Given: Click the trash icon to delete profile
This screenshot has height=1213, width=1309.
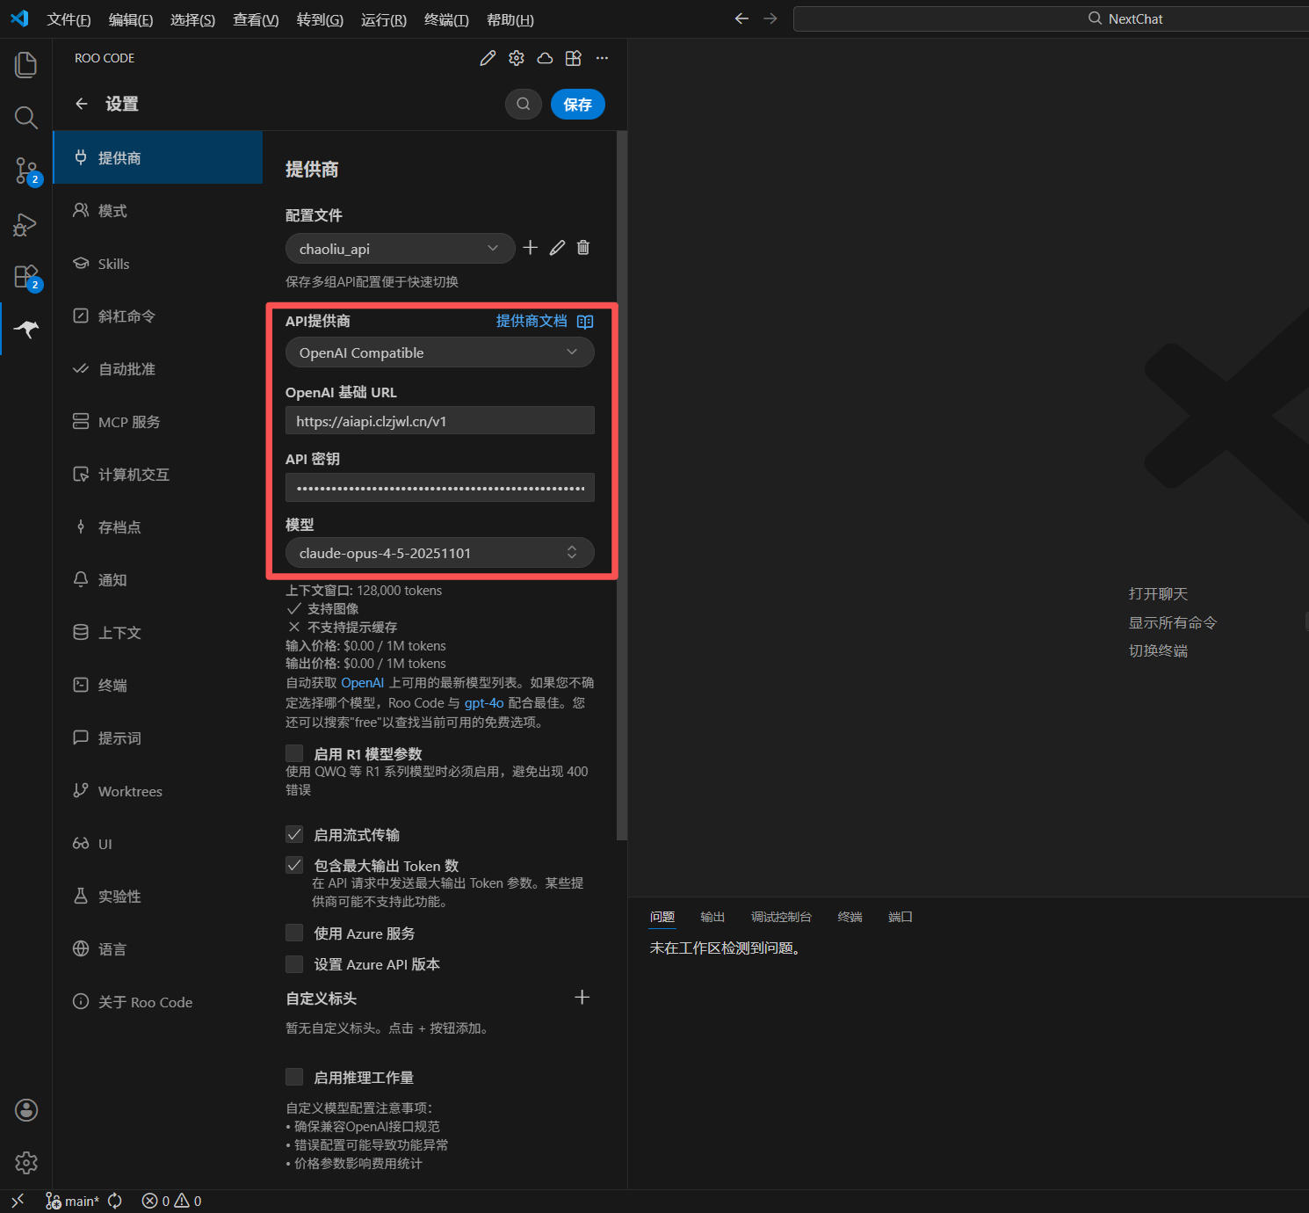Looking at the screenshot, I should tap(583, 248).
